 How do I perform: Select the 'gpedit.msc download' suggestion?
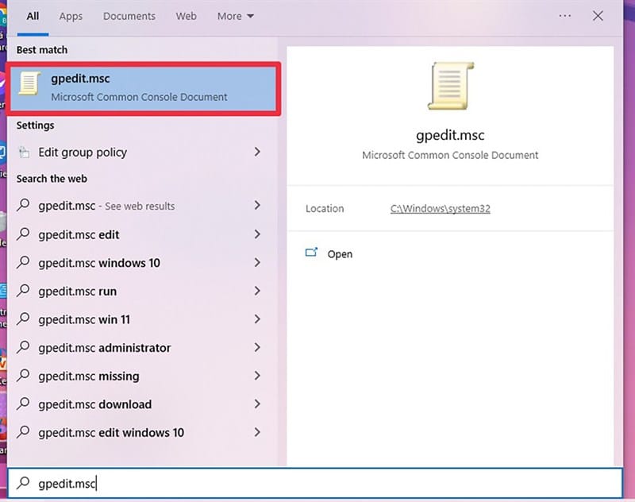pyautogui.click(x=144, y=404)
